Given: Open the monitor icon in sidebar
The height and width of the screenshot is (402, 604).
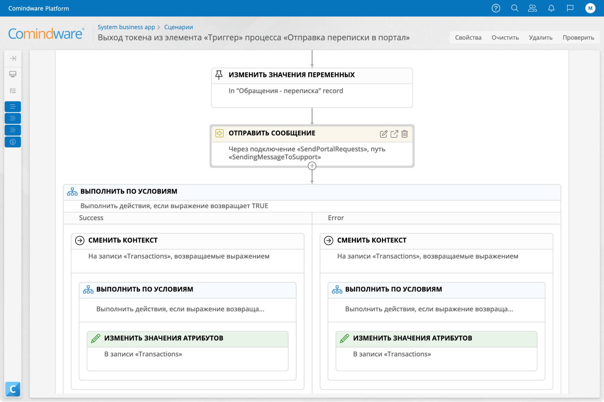Looking at the screenshot, I should tap(13, 74).
